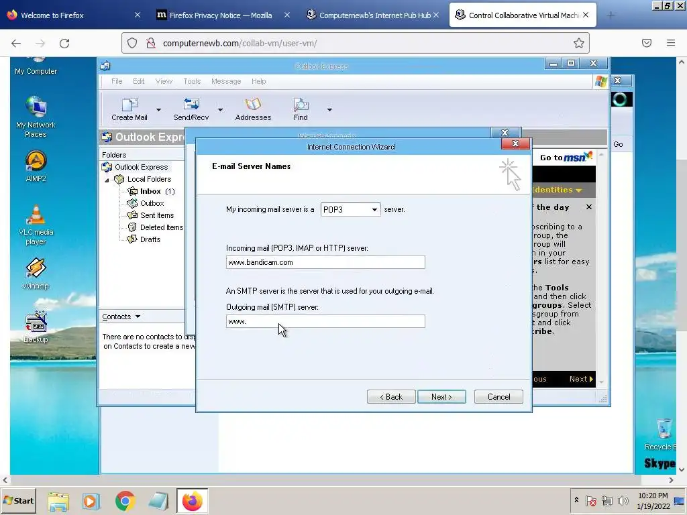Open the Addresses book icon
The width and height of the screenshot is (687, 515).
(253, 109)
